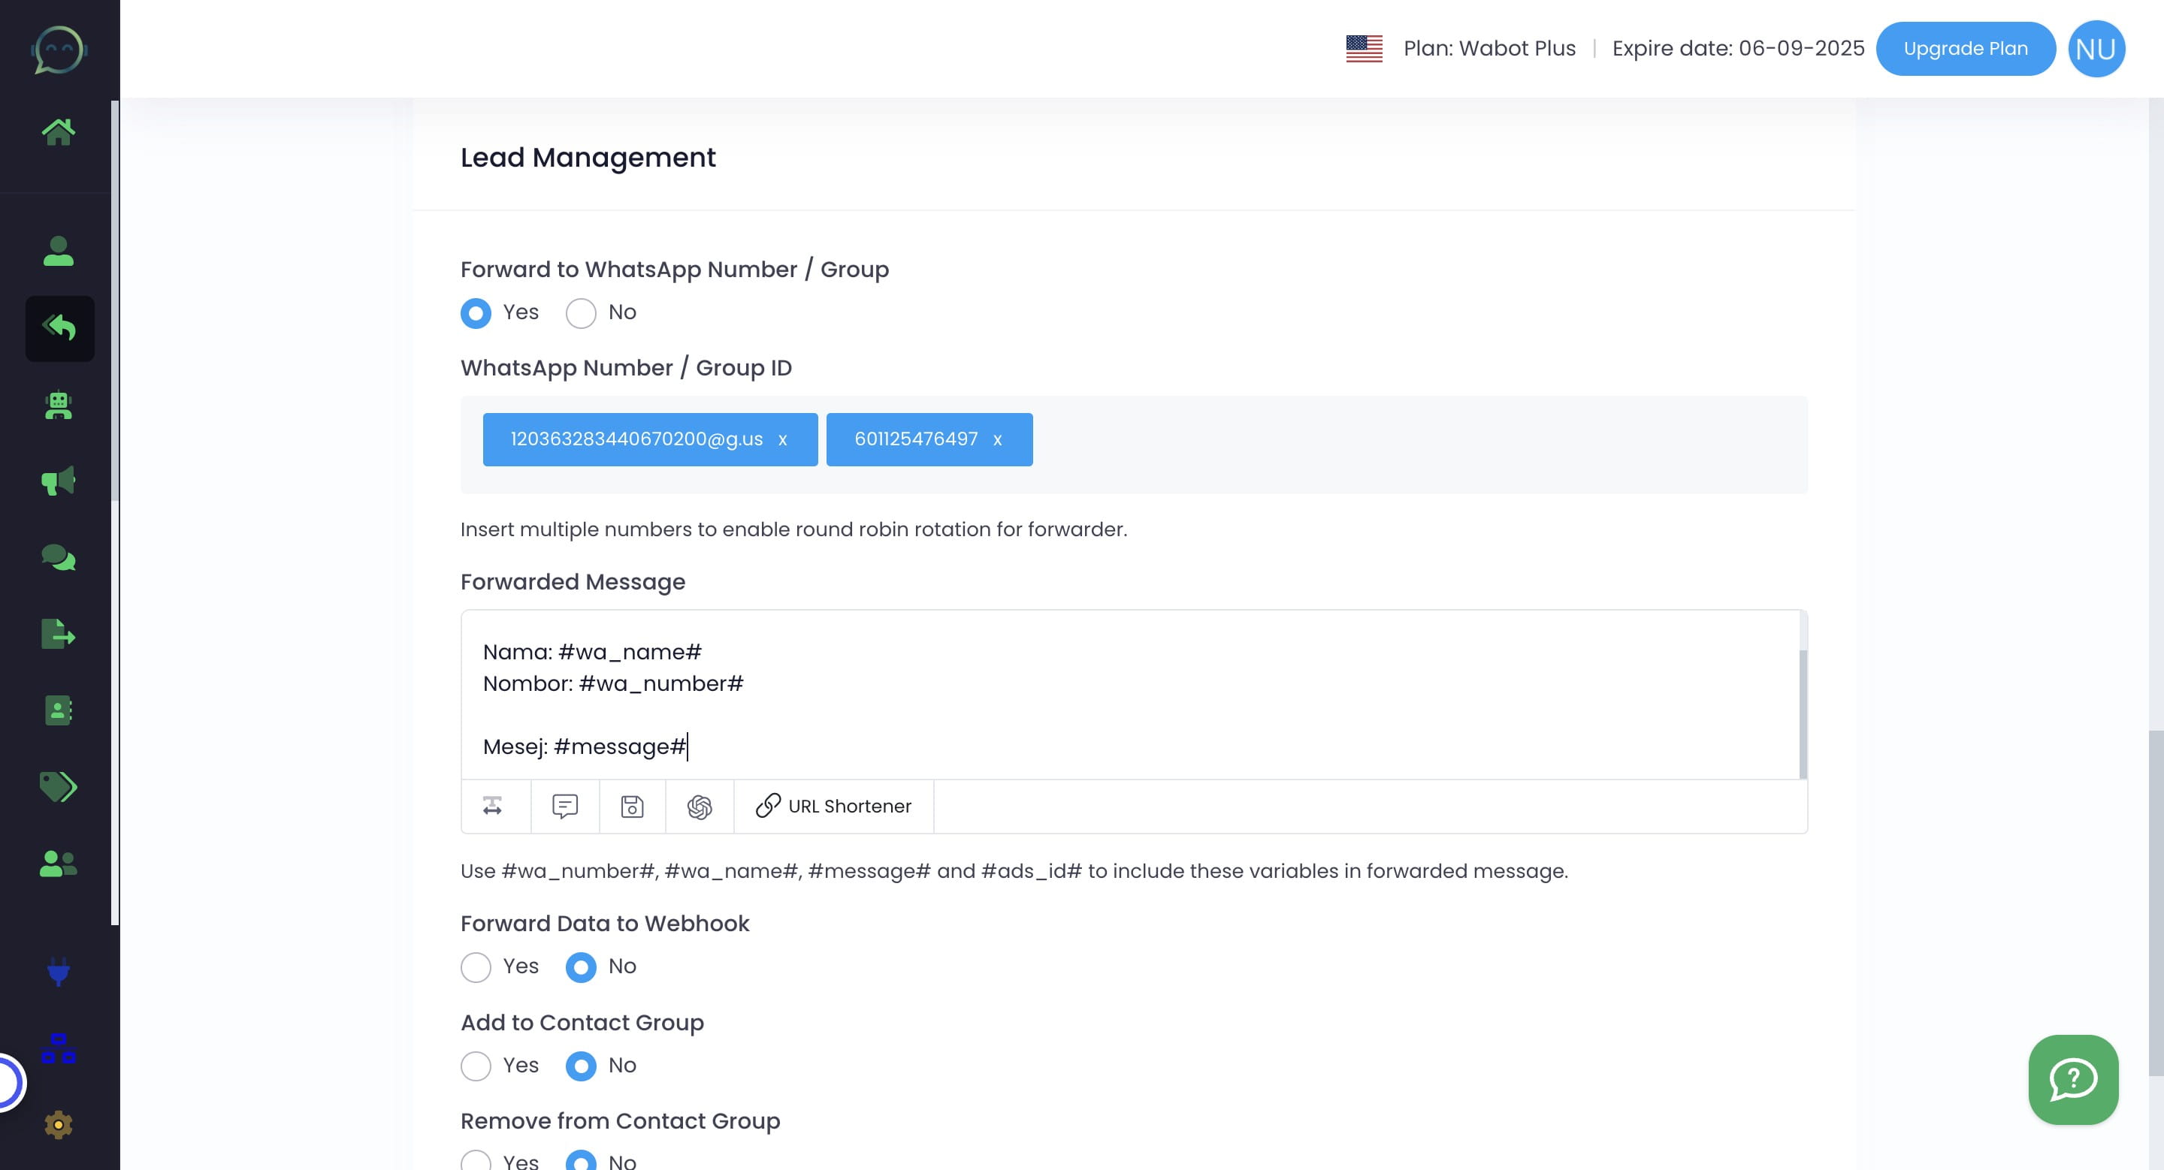Click the URL Shortener button
The height and width of the screenshot is (1170, 2164).
833,807
